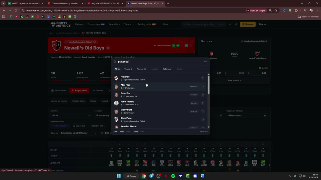321x180 pixels.
Task: Open the X bookmark icon
Action: 27,17
